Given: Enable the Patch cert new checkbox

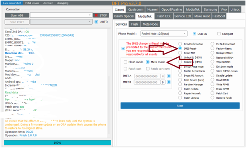Looking at the screenshot, I should pos(148,68).
